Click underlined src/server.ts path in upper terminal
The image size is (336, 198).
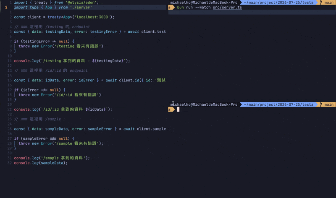point(227,8)
